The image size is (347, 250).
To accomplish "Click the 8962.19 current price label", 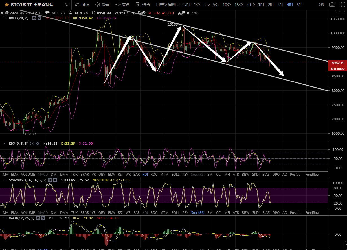I will (338, 63).
